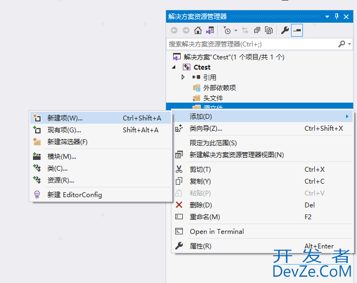The height and width of the screenshot is (283, 357).
Task: Choose 重命名(M) from context menu
Action: click(x=262, y=217)
